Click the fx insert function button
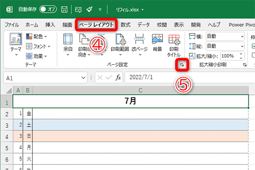Screen dimensions: 255x170 coord(118,77)
